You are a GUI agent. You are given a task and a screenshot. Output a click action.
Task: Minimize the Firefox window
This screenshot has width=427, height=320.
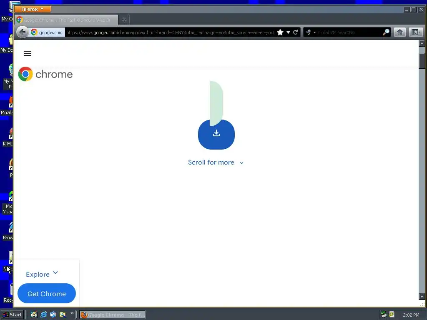click(x=407, y=10)
